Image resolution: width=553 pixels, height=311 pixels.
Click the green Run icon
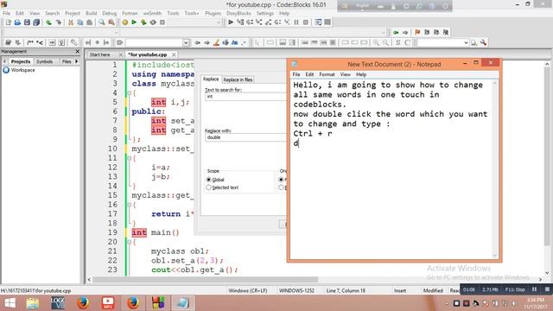[134, 22]
